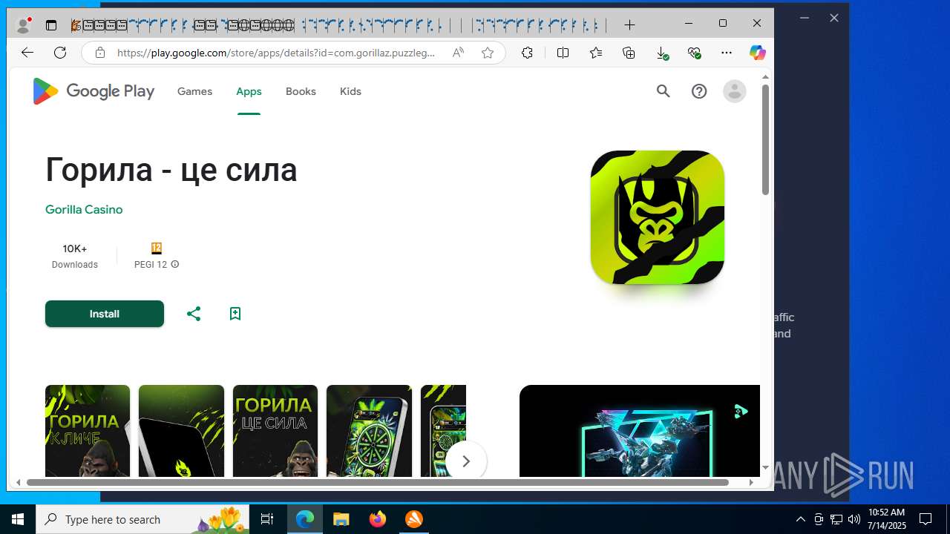Click the address bar URL field
Viewport: 950px width, 534px height.
click(x=276, y=53)
